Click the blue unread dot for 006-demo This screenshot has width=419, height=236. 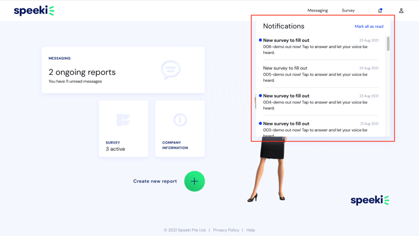click(x=260, y=40)
